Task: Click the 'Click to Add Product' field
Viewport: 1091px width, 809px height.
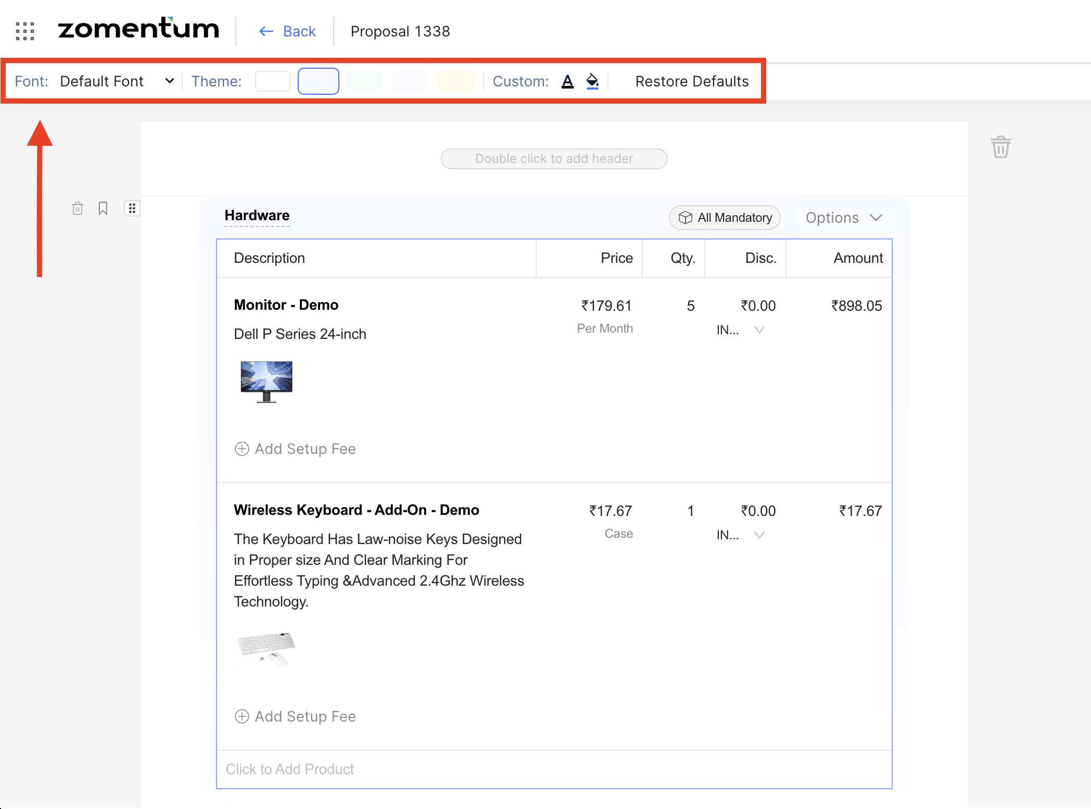Action: [x=290, y=769]
